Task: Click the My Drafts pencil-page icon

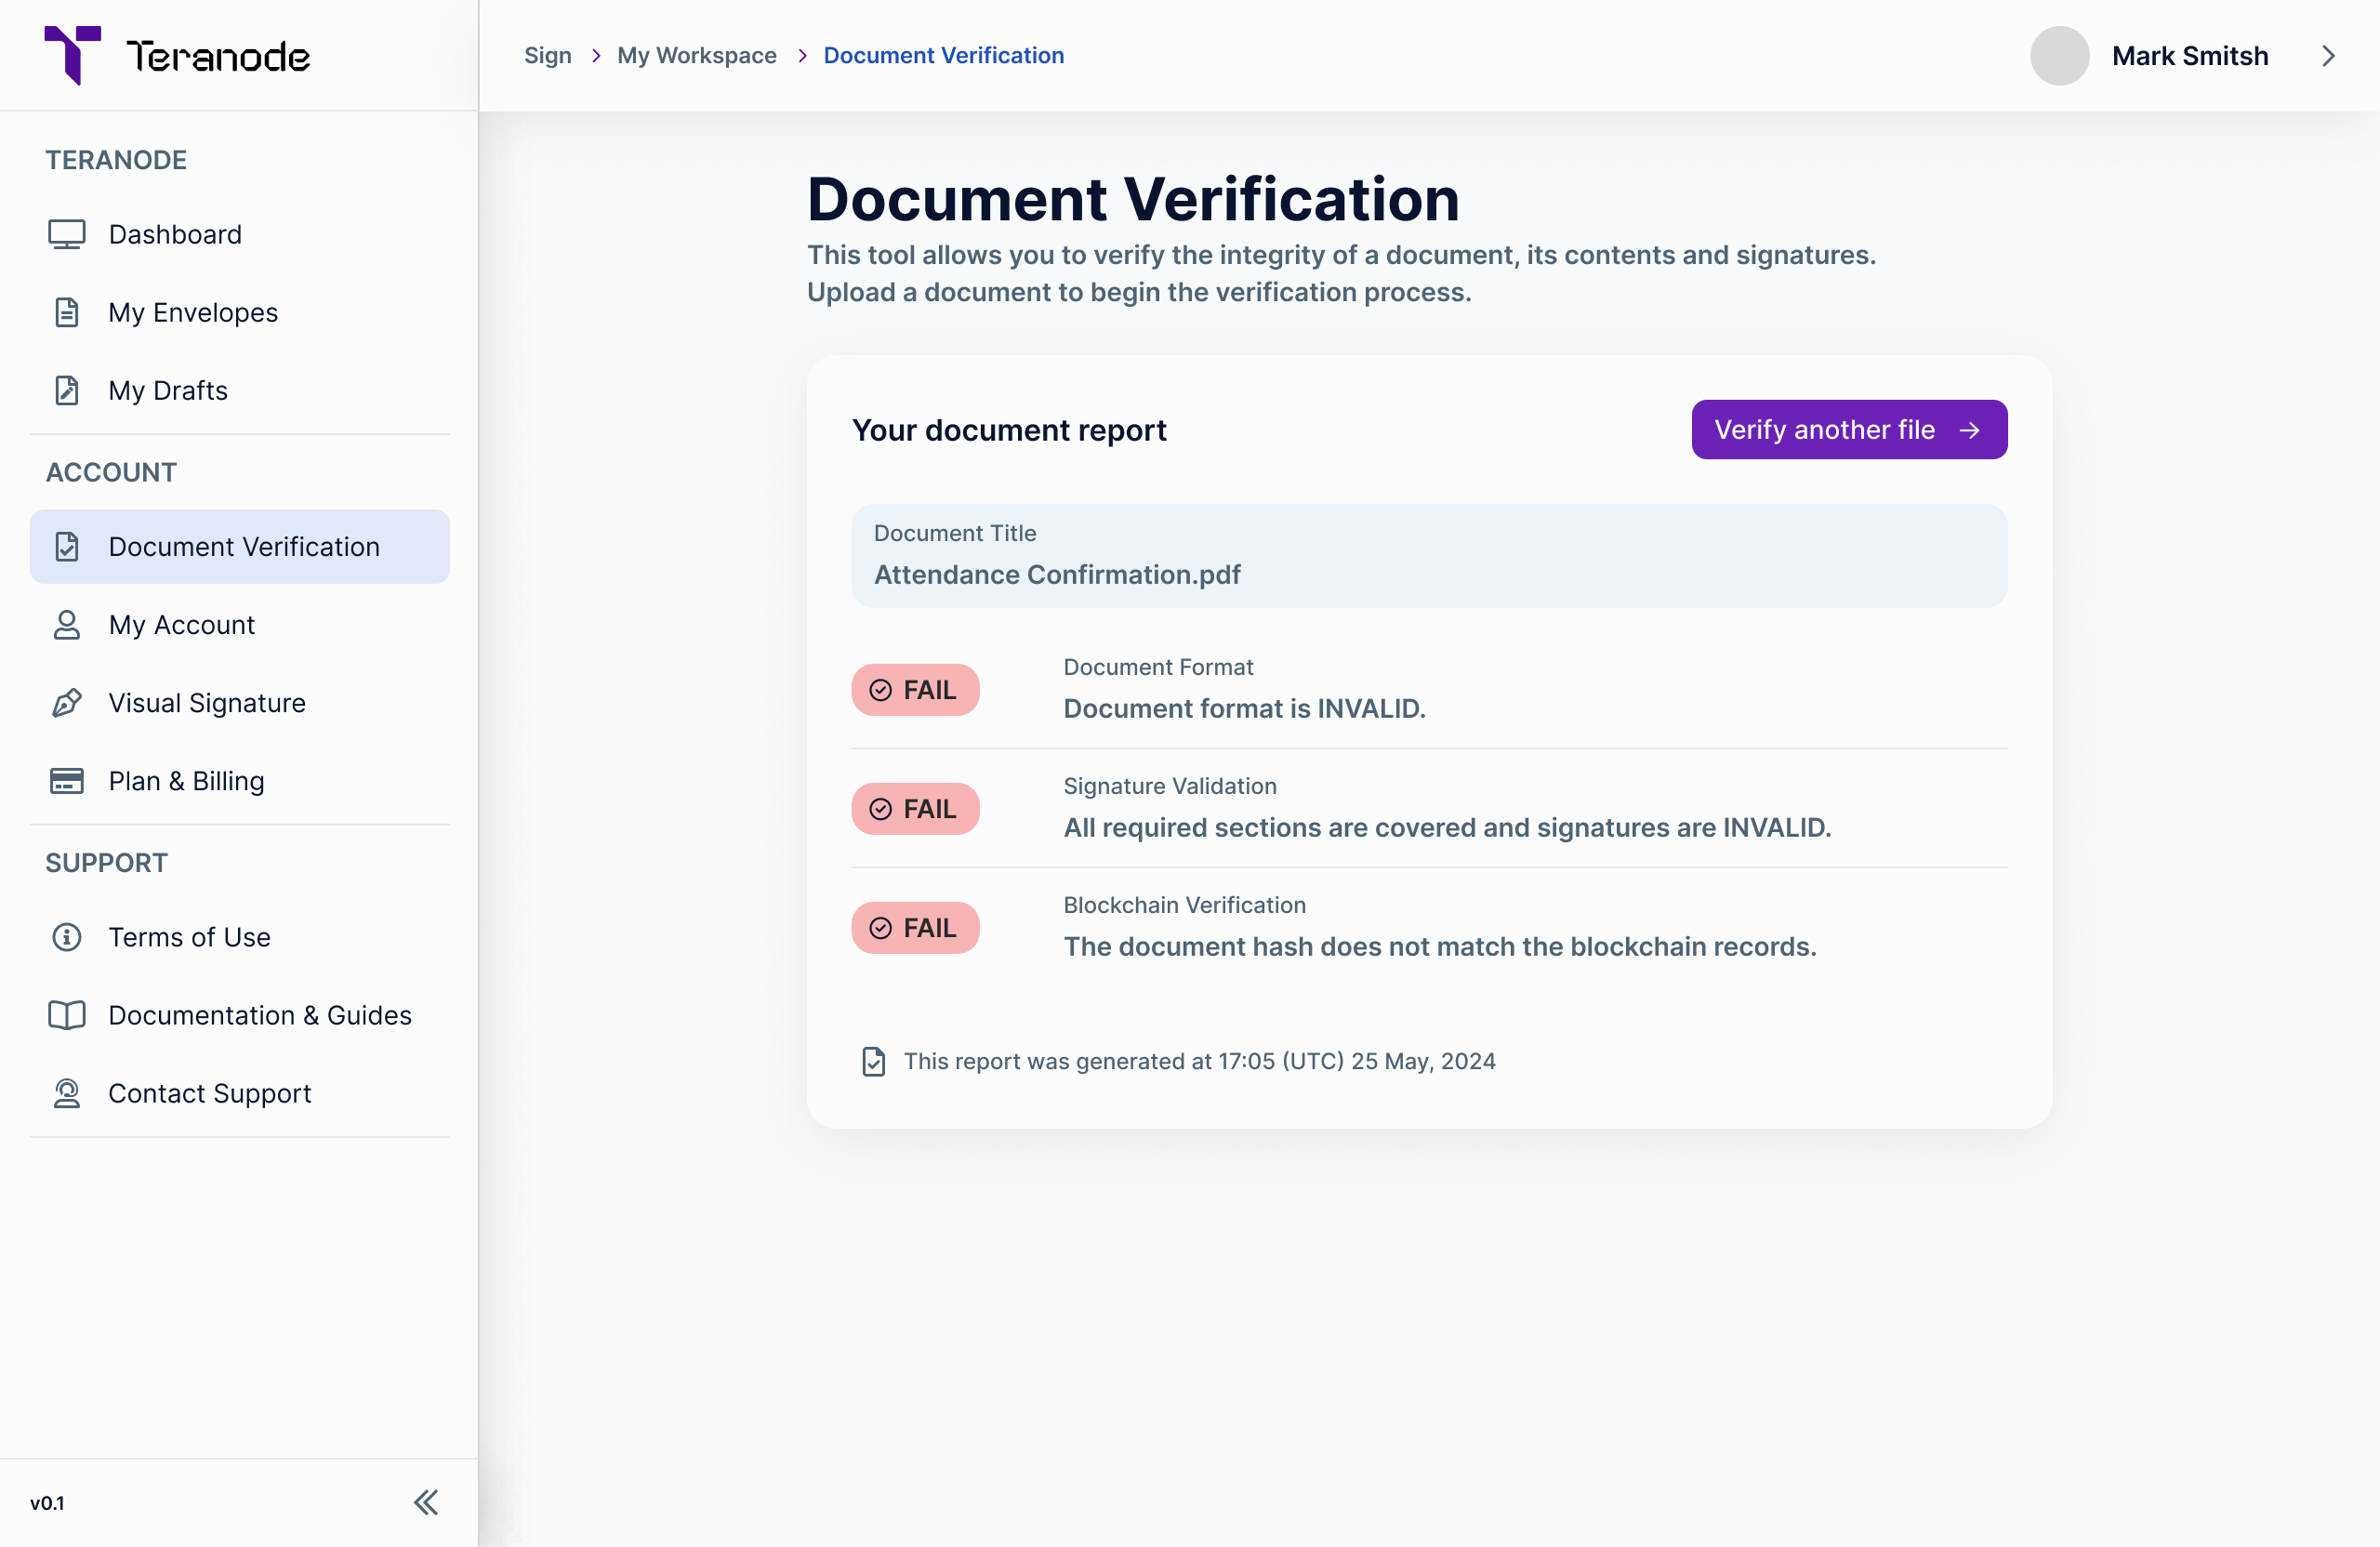Action: click(67, 390)
